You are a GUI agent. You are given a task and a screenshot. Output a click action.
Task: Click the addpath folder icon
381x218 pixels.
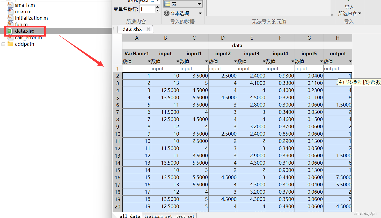[x=10, y=44]
